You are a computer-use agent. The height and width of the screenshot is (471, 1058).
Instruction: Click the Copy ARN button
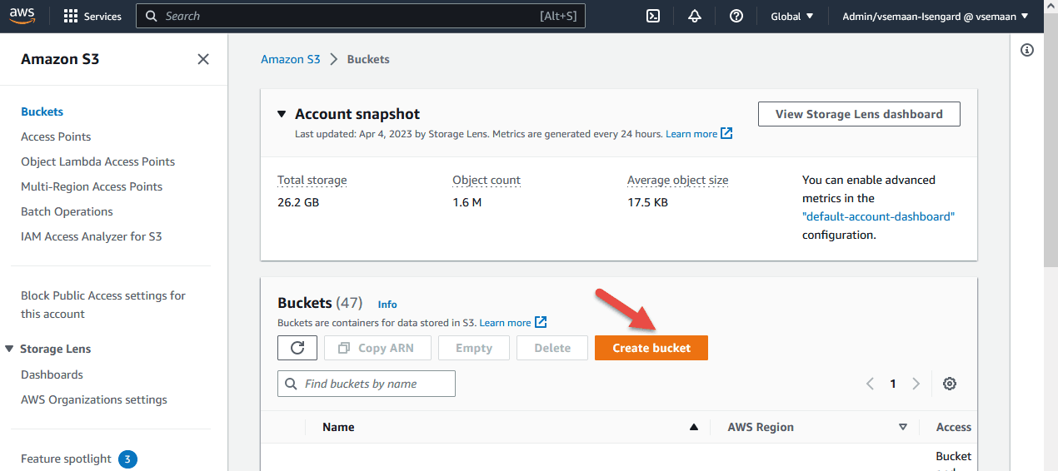pos(377,348)
